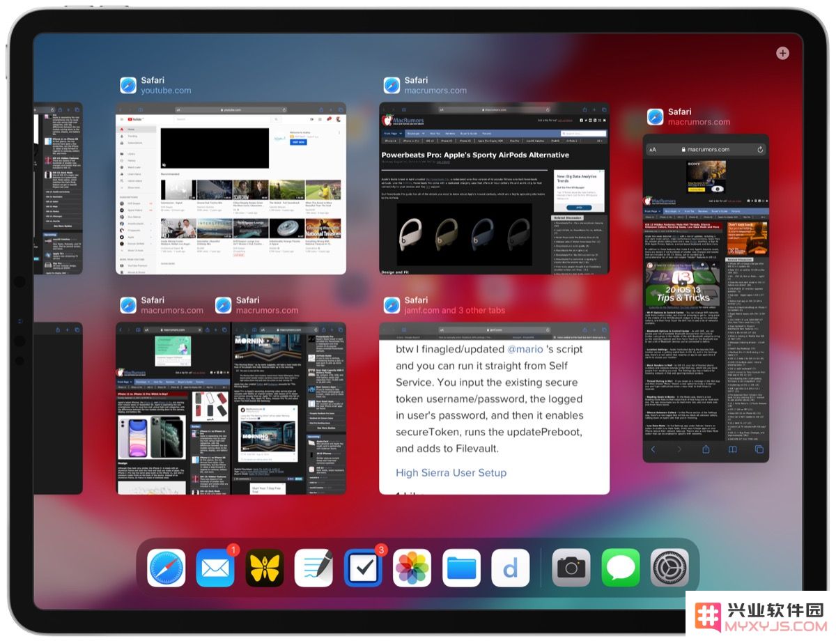This screenshot has width=836, height=643.
Task: Open the Things checkbox app in dock
Action: 363,568
